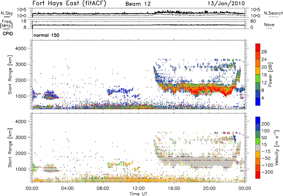The image size is (283, 196).
Task: Click the date "13/Jan/2010"
Action: (226, 3)
